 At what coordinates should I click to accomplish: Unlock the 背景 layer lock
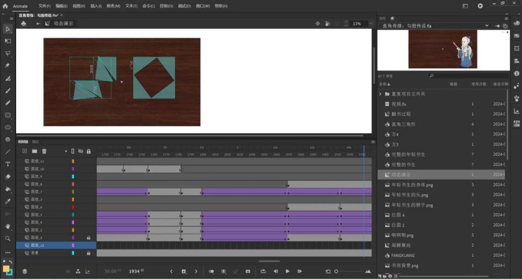[x=89, y=253]
